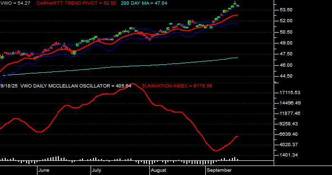Viewport: 332px width, 175px height.
Task: Click the VWO = 54.27 price label
Action: click(15, 3)
